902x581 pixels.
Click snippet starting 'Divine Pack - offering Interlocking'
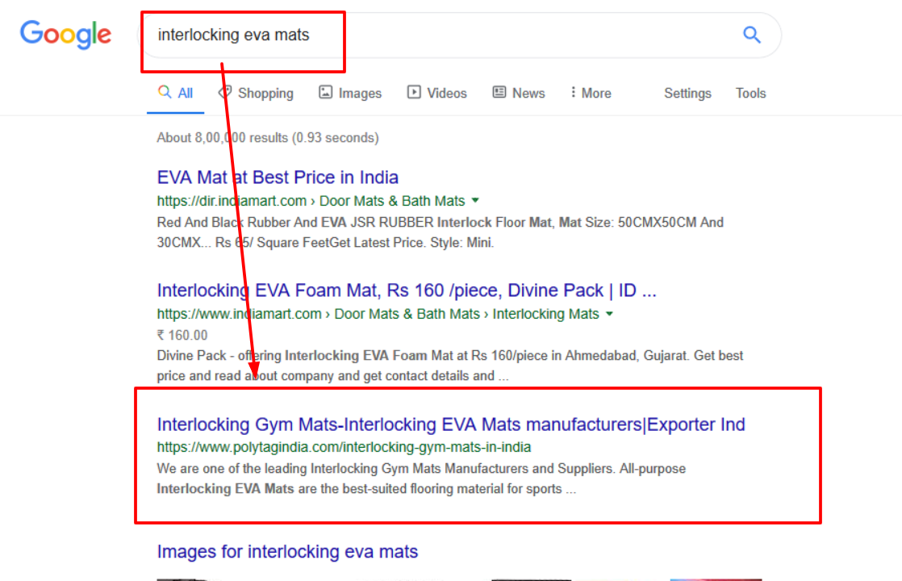[x=450, y=366]
